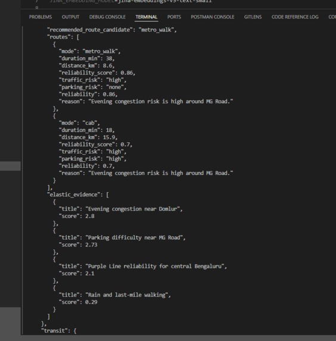Click the "mode": "metro_walk" line

click(89, 51)
